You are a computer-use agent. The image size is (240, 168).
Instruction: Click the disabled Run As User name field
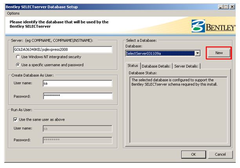[x=78, y=129]
